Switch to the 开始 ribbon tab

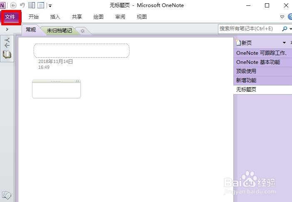click(x=34, y=17)
